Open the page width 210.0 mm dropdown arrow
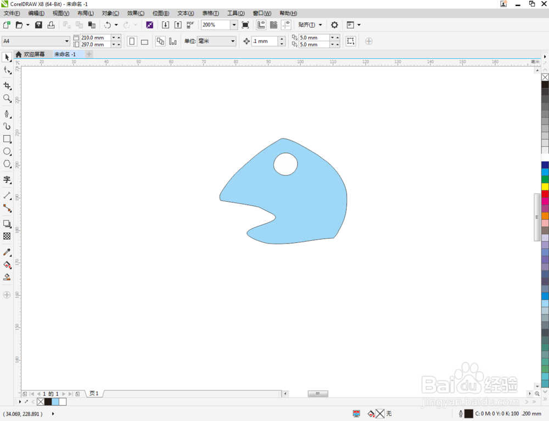Viewport: 549px width, 421px height. [x=114, y=37]
